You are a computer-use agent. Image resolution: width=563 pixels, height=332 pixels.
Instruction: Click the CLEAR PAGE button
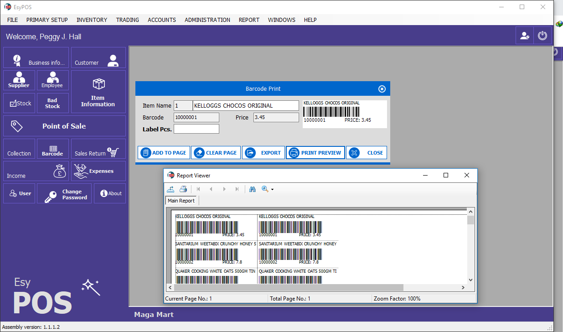click(x=216, y=153)
